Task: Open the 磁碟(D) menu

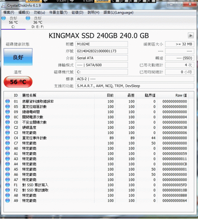Action: (77, 13)
